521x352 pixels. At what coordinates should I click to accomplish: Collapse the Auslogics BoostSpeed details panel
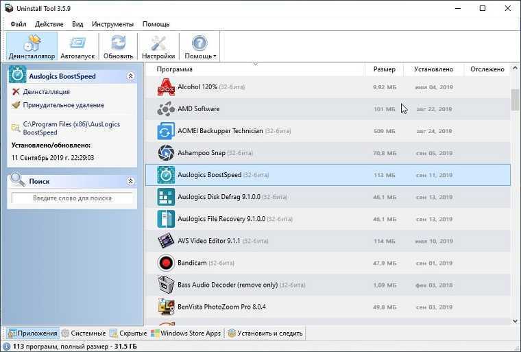[130, 76]
